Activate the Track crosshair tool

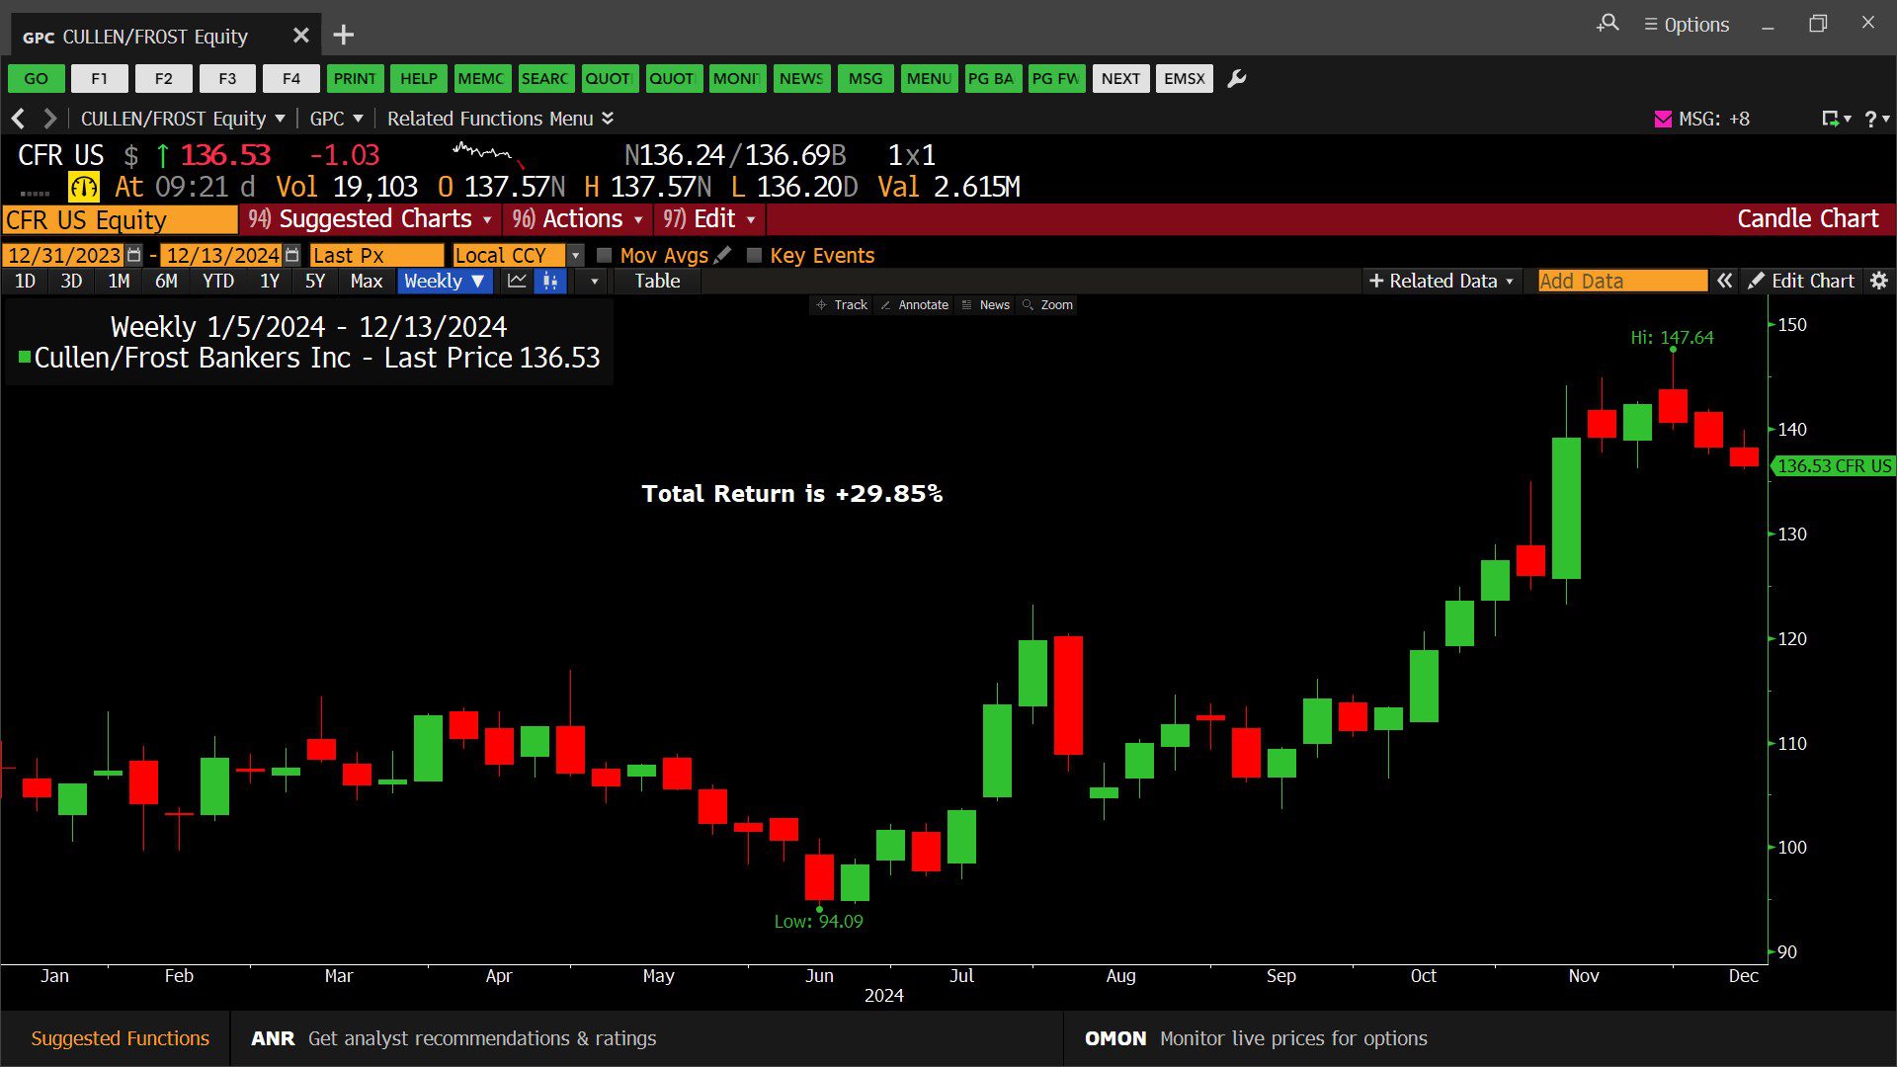(841, 305)
